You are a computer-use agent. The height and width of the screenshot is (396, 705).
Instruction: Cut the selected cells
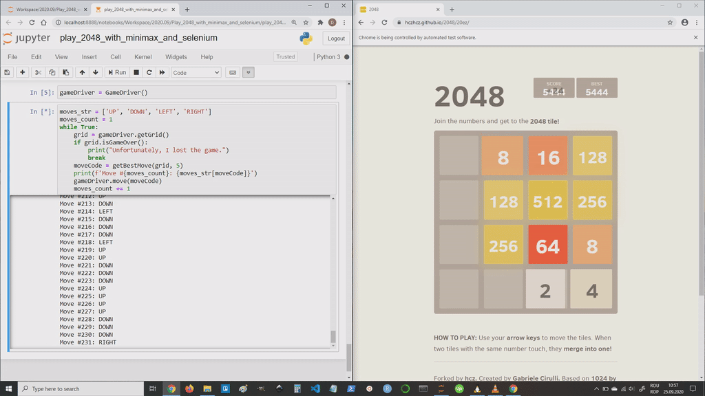pyautogui.click(x=39, y=72)
